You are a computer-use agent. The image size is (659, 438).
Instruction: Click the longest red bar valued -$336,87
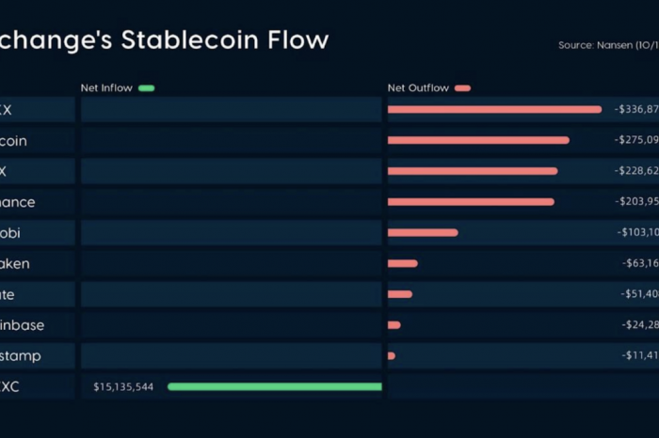[494, 109]
